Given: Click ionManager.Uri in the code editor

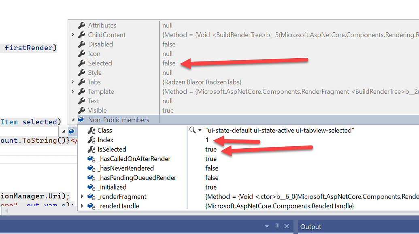Looking at the screenshot, I should point(31,196).
